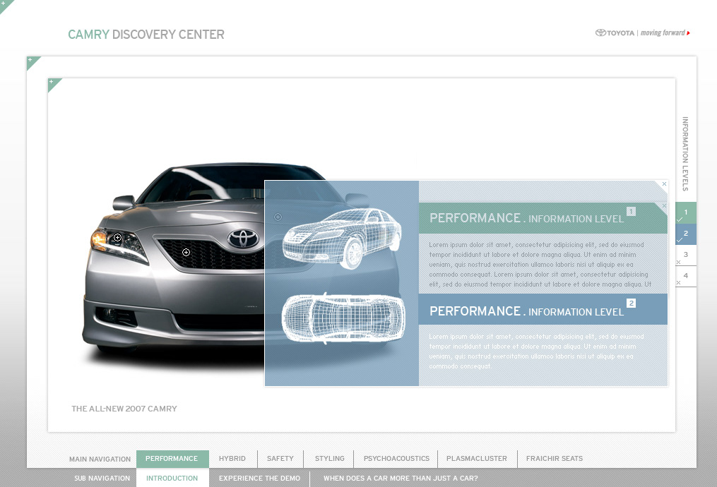Click 'The All-New 2007 Camry' caption
717x487 pixels.
(124, 409)
